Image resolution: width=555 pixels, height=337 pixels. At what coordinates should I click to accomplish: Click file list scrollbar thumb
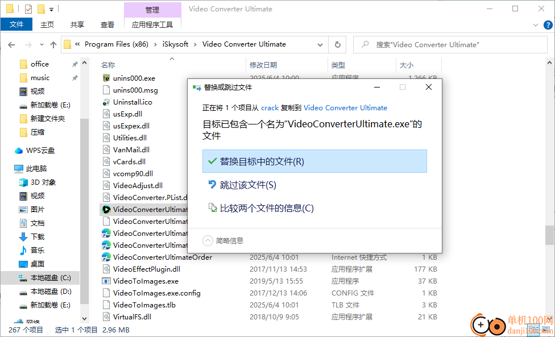549,235
